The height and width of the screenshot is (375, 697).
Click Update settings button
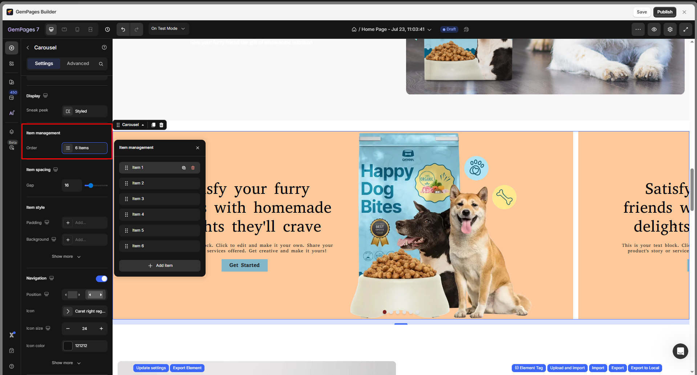coord(151,368)
